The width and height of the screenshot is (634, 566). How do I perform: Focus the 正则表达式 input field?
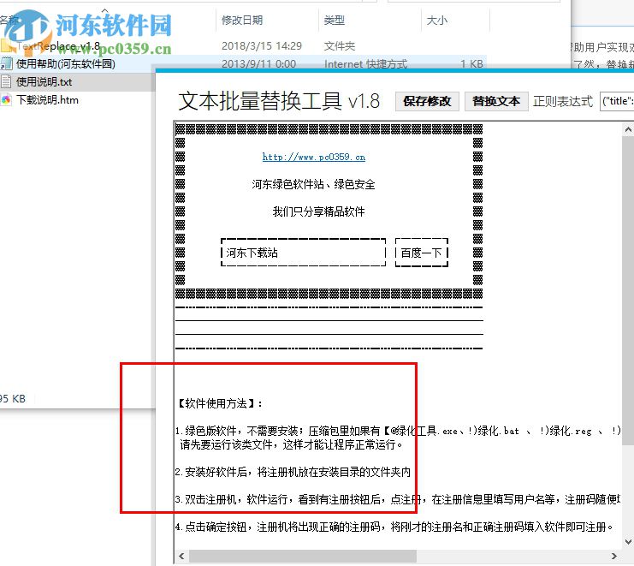tap(617, 101)
